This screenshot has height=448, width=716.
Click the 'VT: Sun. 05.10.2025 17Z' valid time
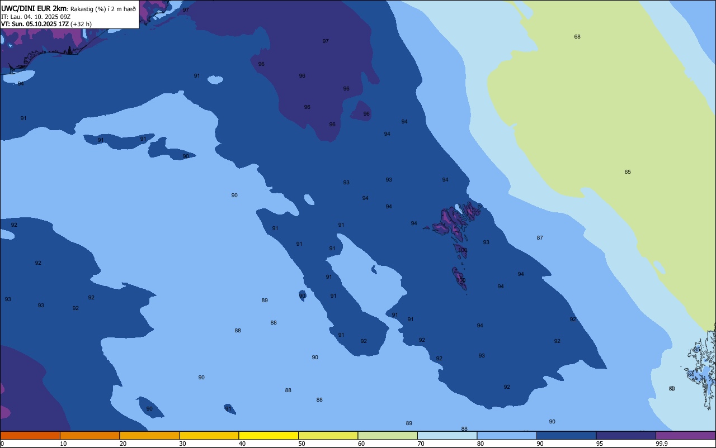[35, 24]
